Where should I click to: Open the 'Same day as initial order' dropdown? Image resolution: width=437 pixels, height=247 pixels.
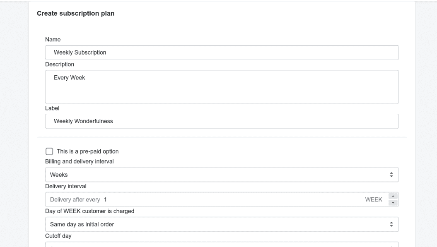(222, 224)
